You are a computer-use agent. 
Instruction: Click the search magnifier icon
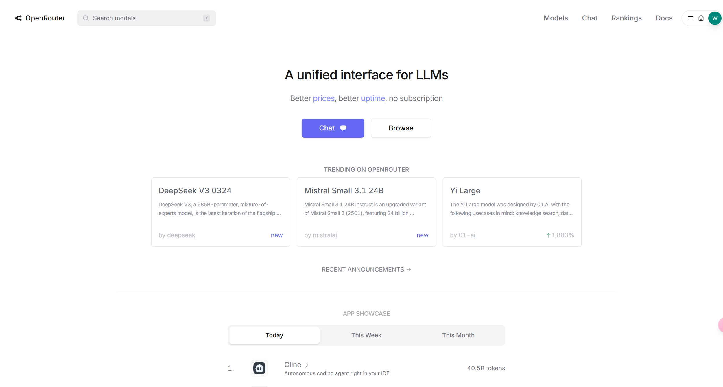[x=86, y=18]
